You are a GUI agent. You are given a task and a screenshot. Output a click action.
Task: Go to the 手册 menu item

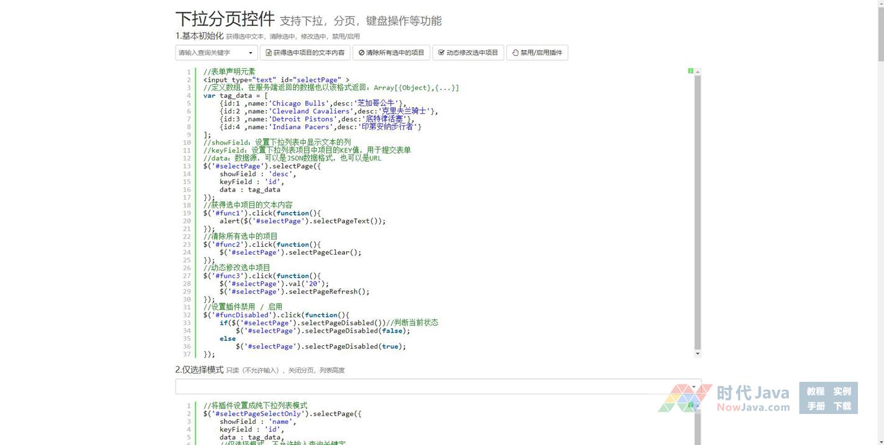click(x=815, y=406)
